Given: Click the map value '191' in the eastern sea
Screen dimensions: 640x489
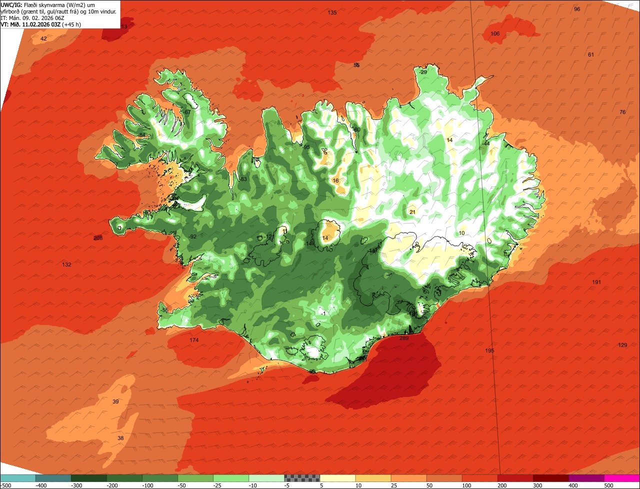Looking at the screenshot, I should click(x=596, y=282).
